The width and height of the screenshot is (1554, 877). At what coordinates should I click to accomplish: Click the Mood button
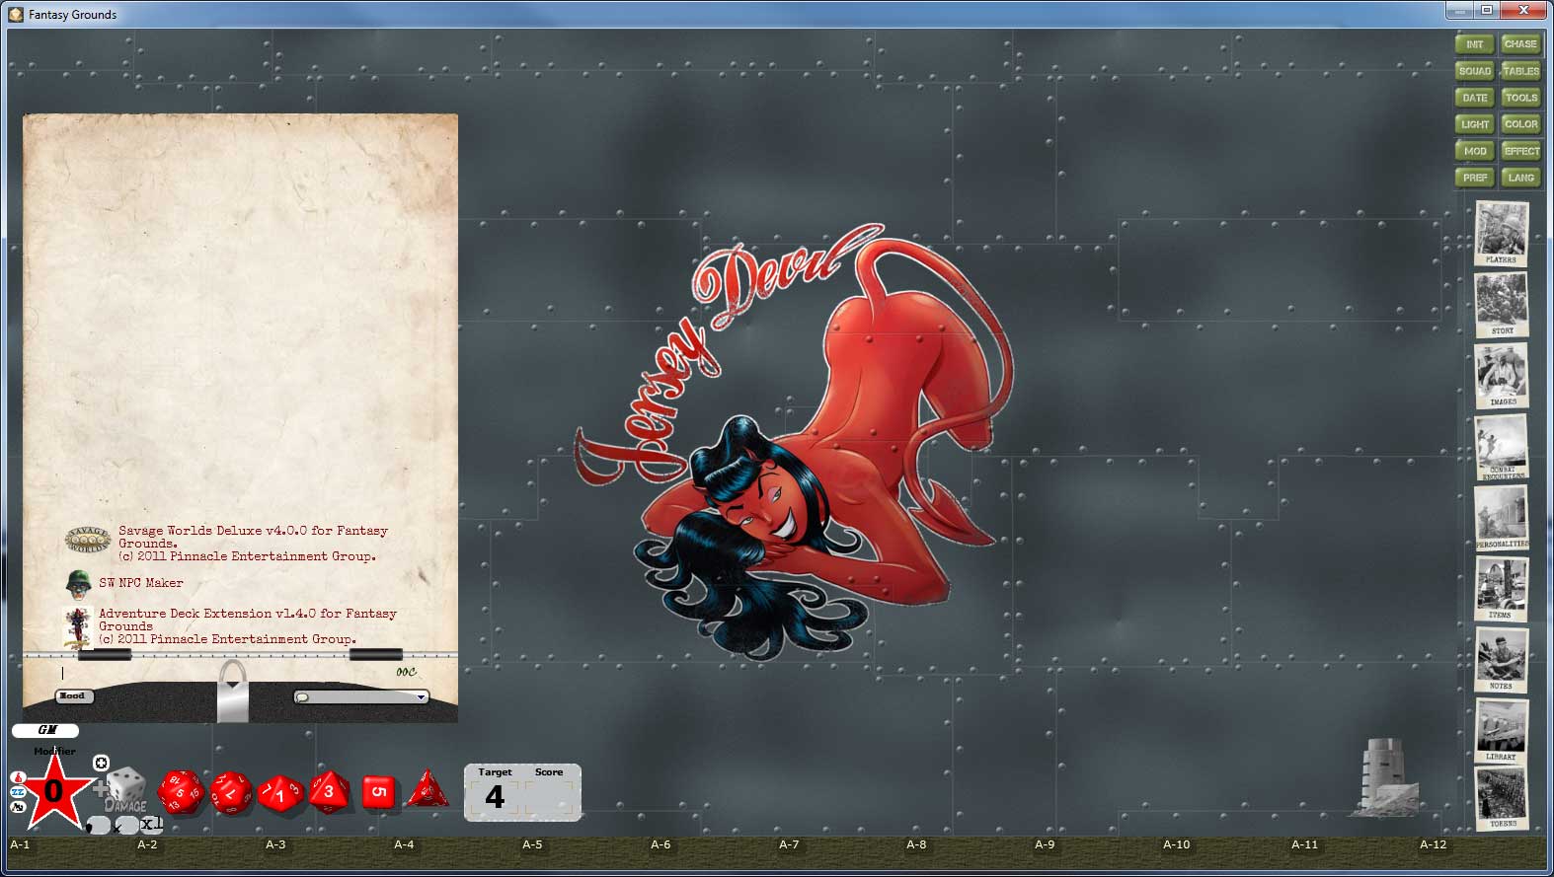[73, 696]
